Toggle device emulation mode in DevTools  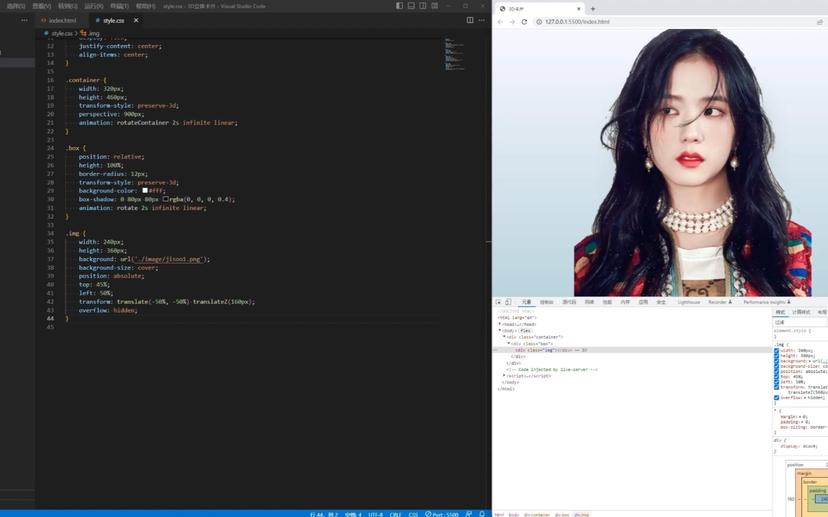(508, 302)
